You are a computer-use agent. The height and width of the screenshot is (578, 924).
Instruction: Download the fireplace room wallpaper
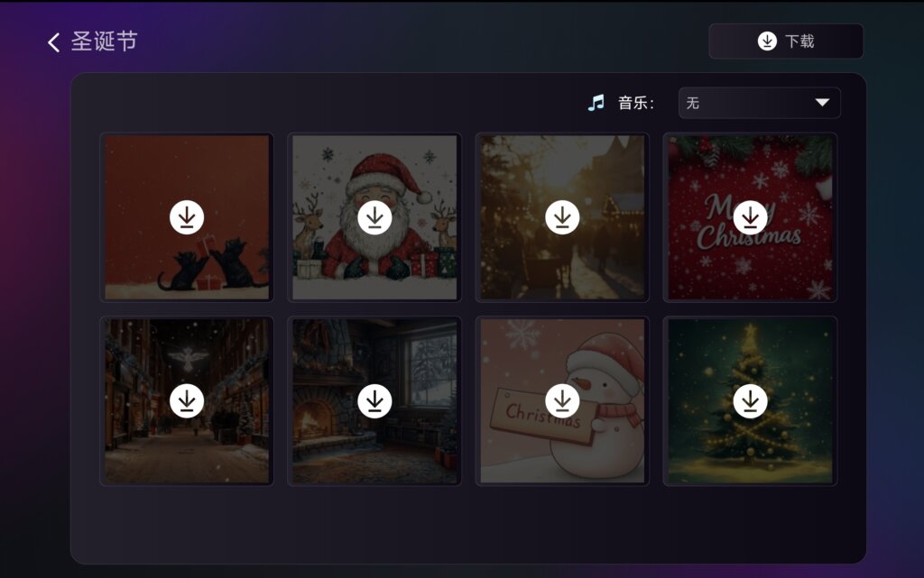pos(374,401)
